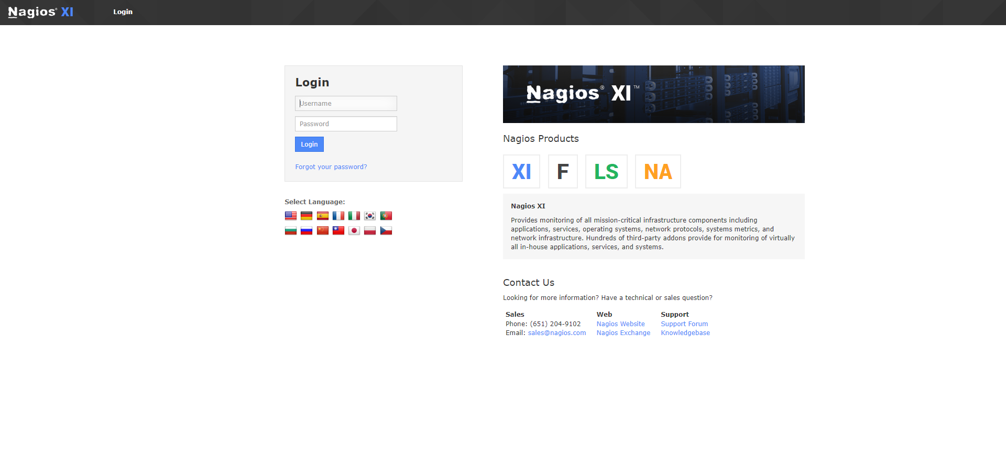Select the Russian flag language
1006x456 pixels.
pyautogui.click(x=307, y=230)
